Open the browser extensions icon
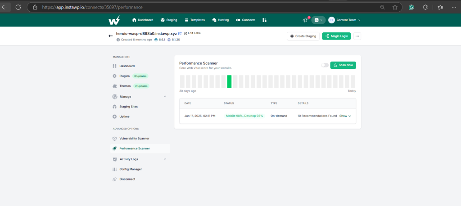This screenshot has height=206, width=461. pos(425,7)
